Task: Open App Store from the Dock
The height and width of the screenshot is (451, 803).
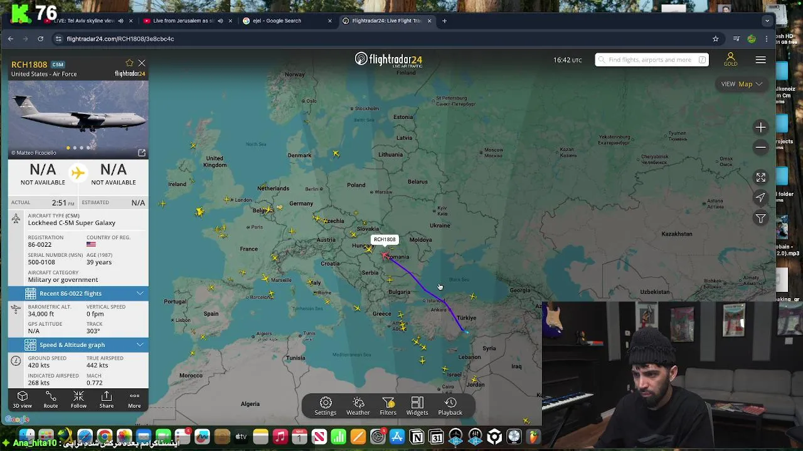Action: point(397,437)
